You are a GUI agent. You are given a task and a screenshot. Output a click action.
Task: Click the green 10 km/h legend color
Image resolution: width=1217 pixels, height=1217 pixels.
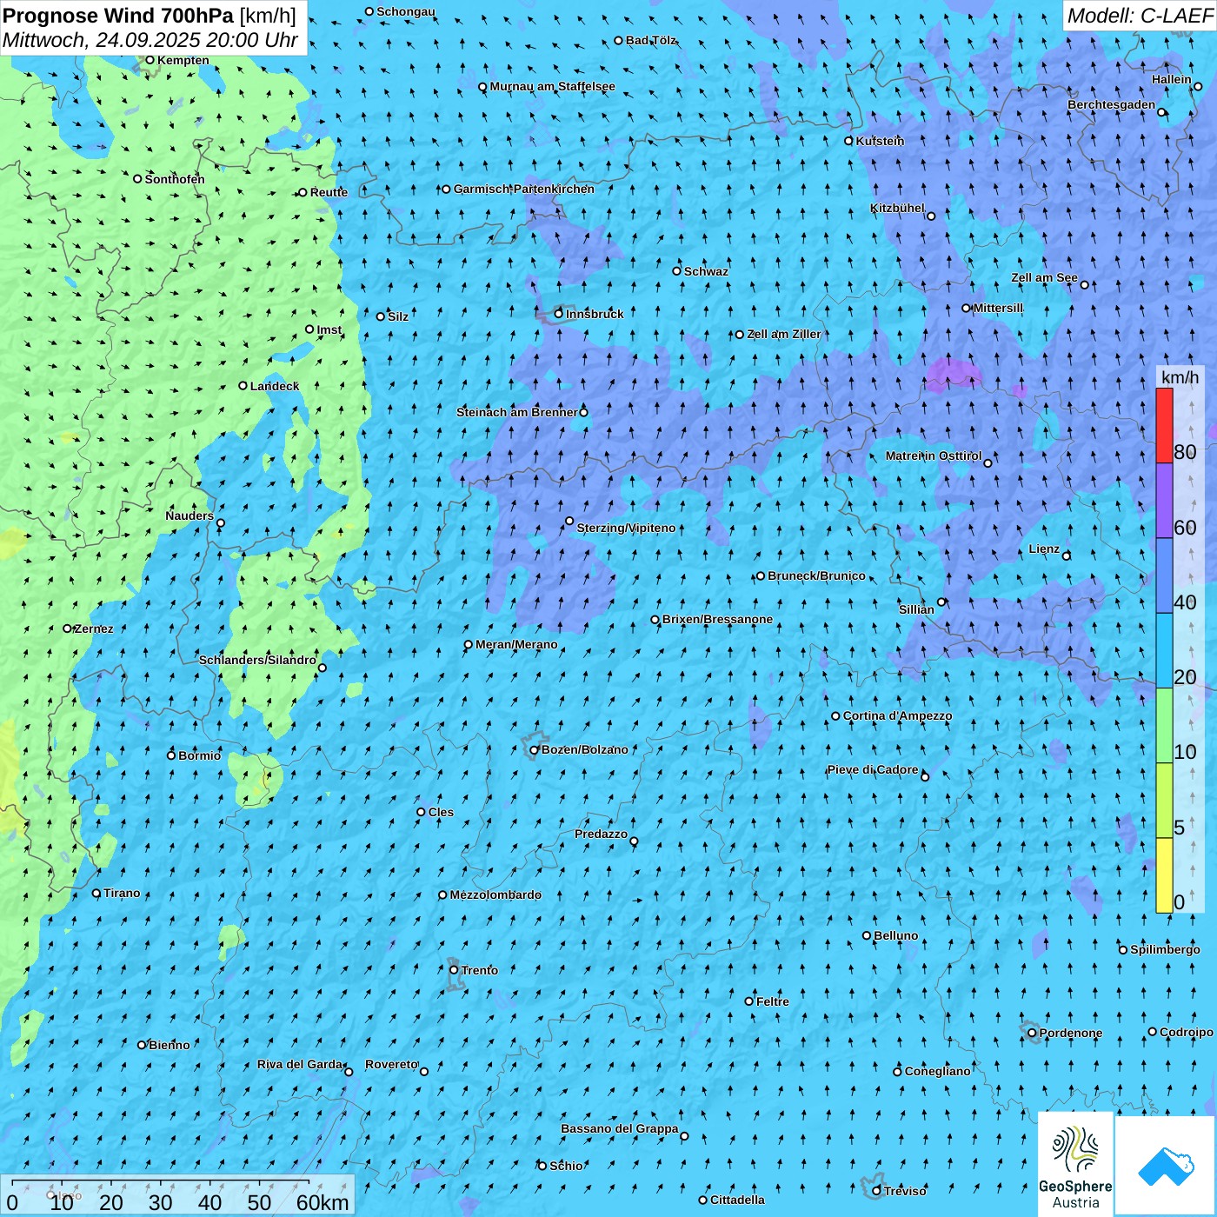[x=1164, y=726]
